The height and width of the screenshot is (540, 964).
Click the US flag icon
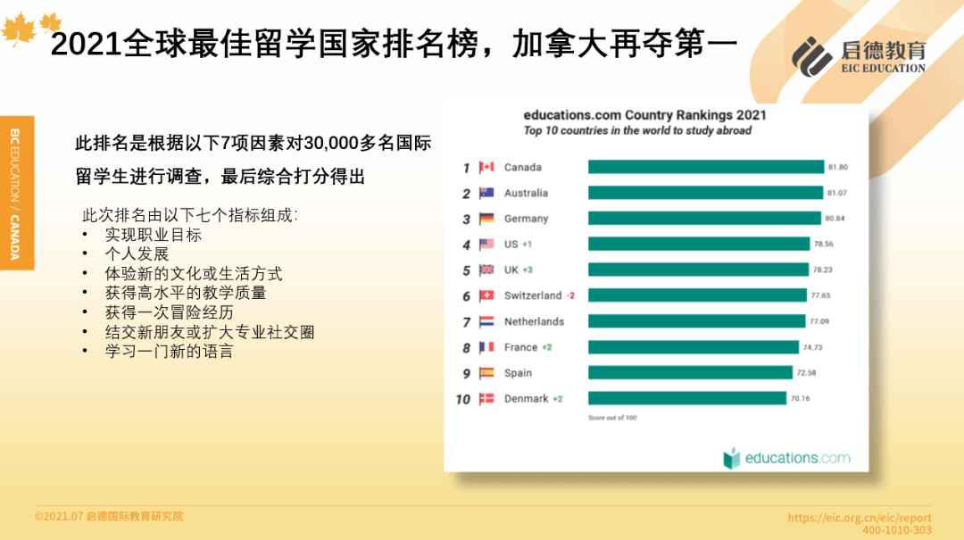[486, 245]
